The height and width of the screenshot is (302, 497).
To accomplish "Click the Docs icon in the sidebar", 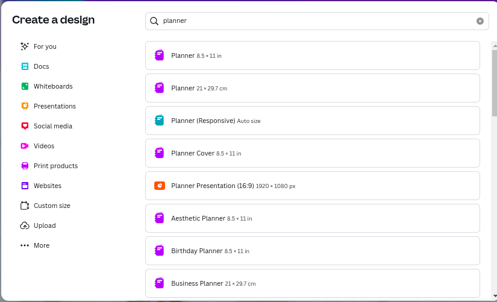I will tap(25, 66).
